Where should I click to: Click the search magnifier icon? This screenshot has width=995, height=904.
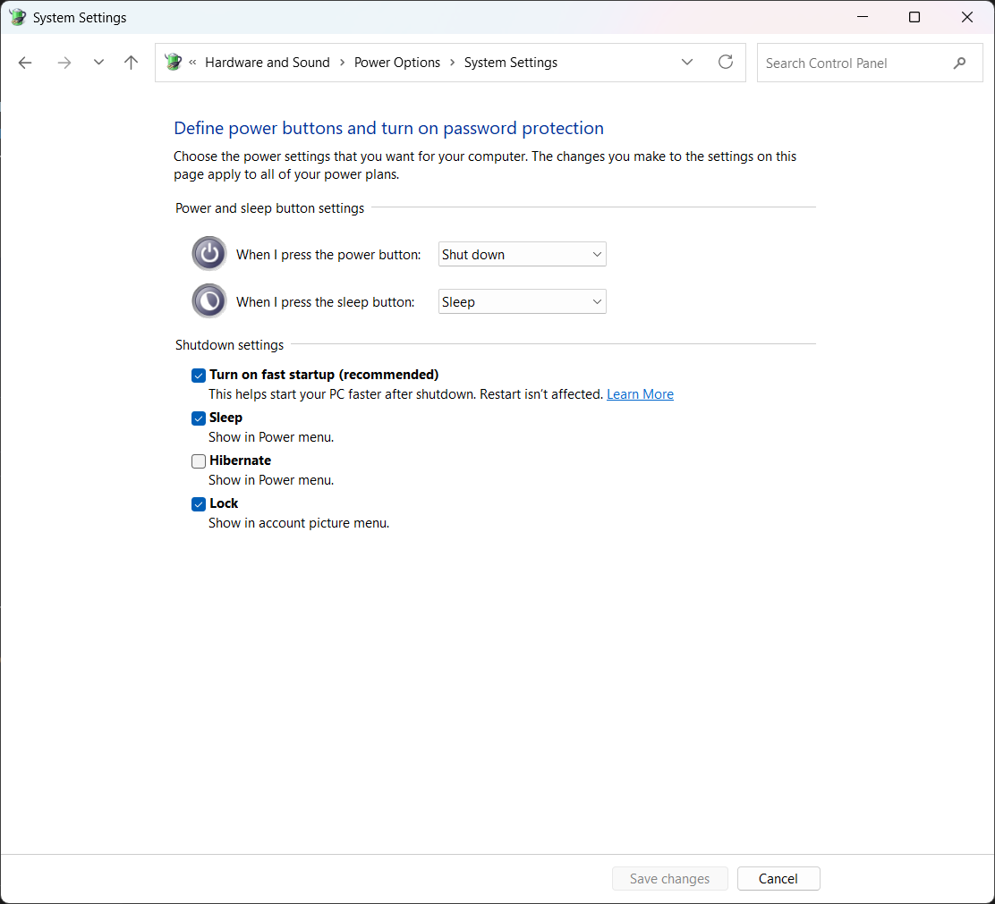coord(959,63)
